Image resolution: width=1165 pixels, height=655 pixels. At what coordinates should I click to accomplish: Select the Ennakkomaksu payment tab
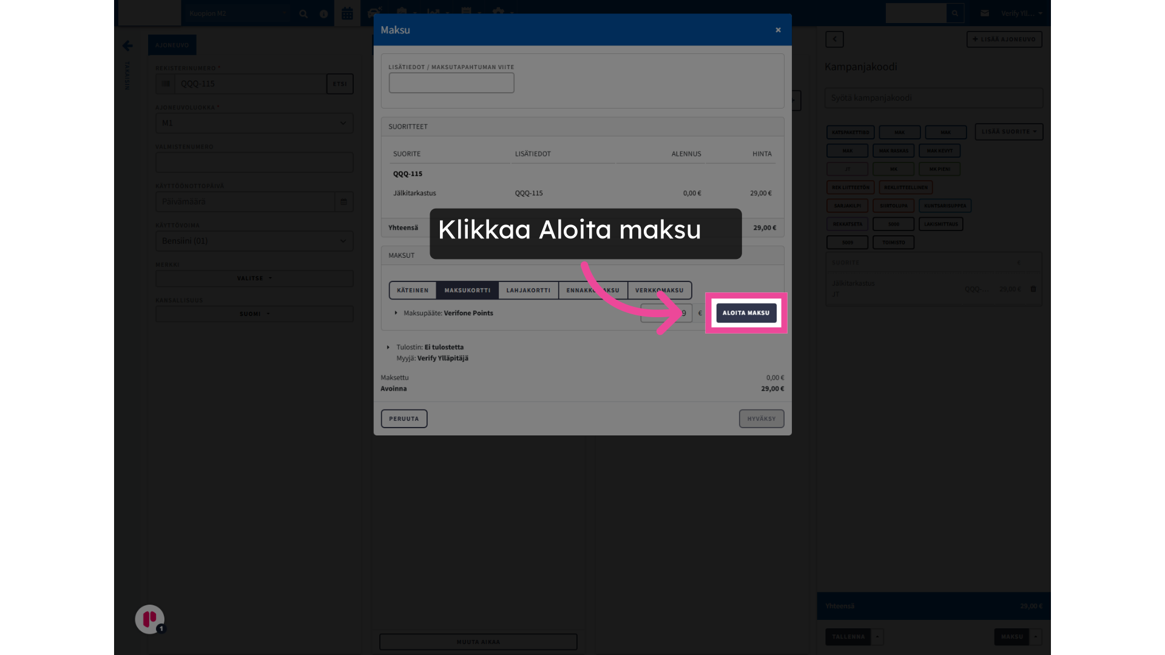pyautogui.click(x=593, y=291)
